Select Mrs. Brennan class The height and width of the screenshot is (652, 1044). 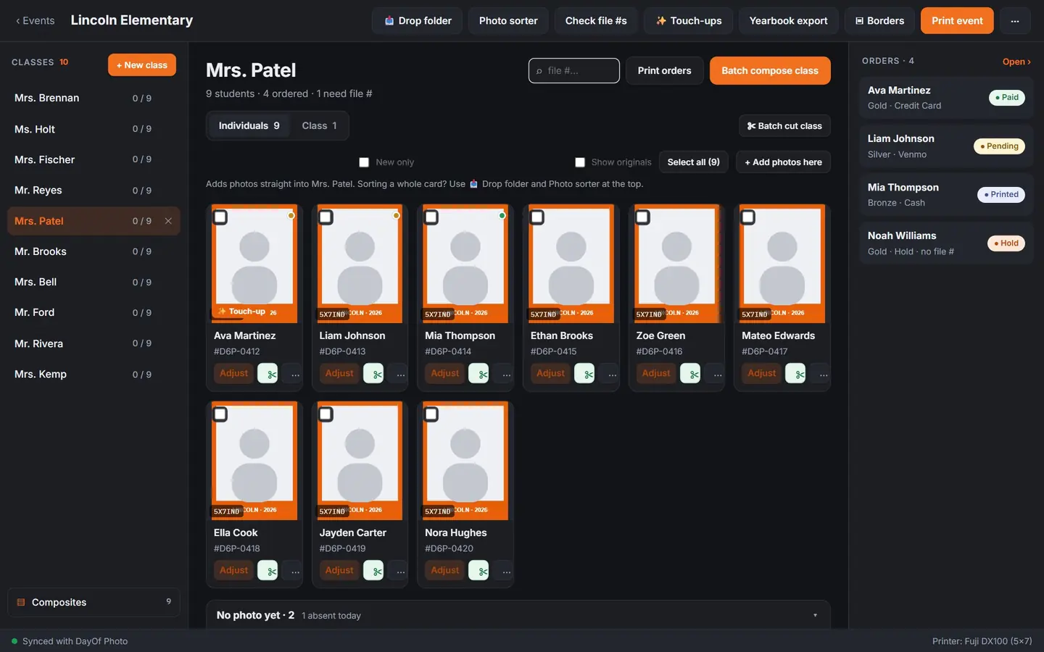click(x=94, y=98)
